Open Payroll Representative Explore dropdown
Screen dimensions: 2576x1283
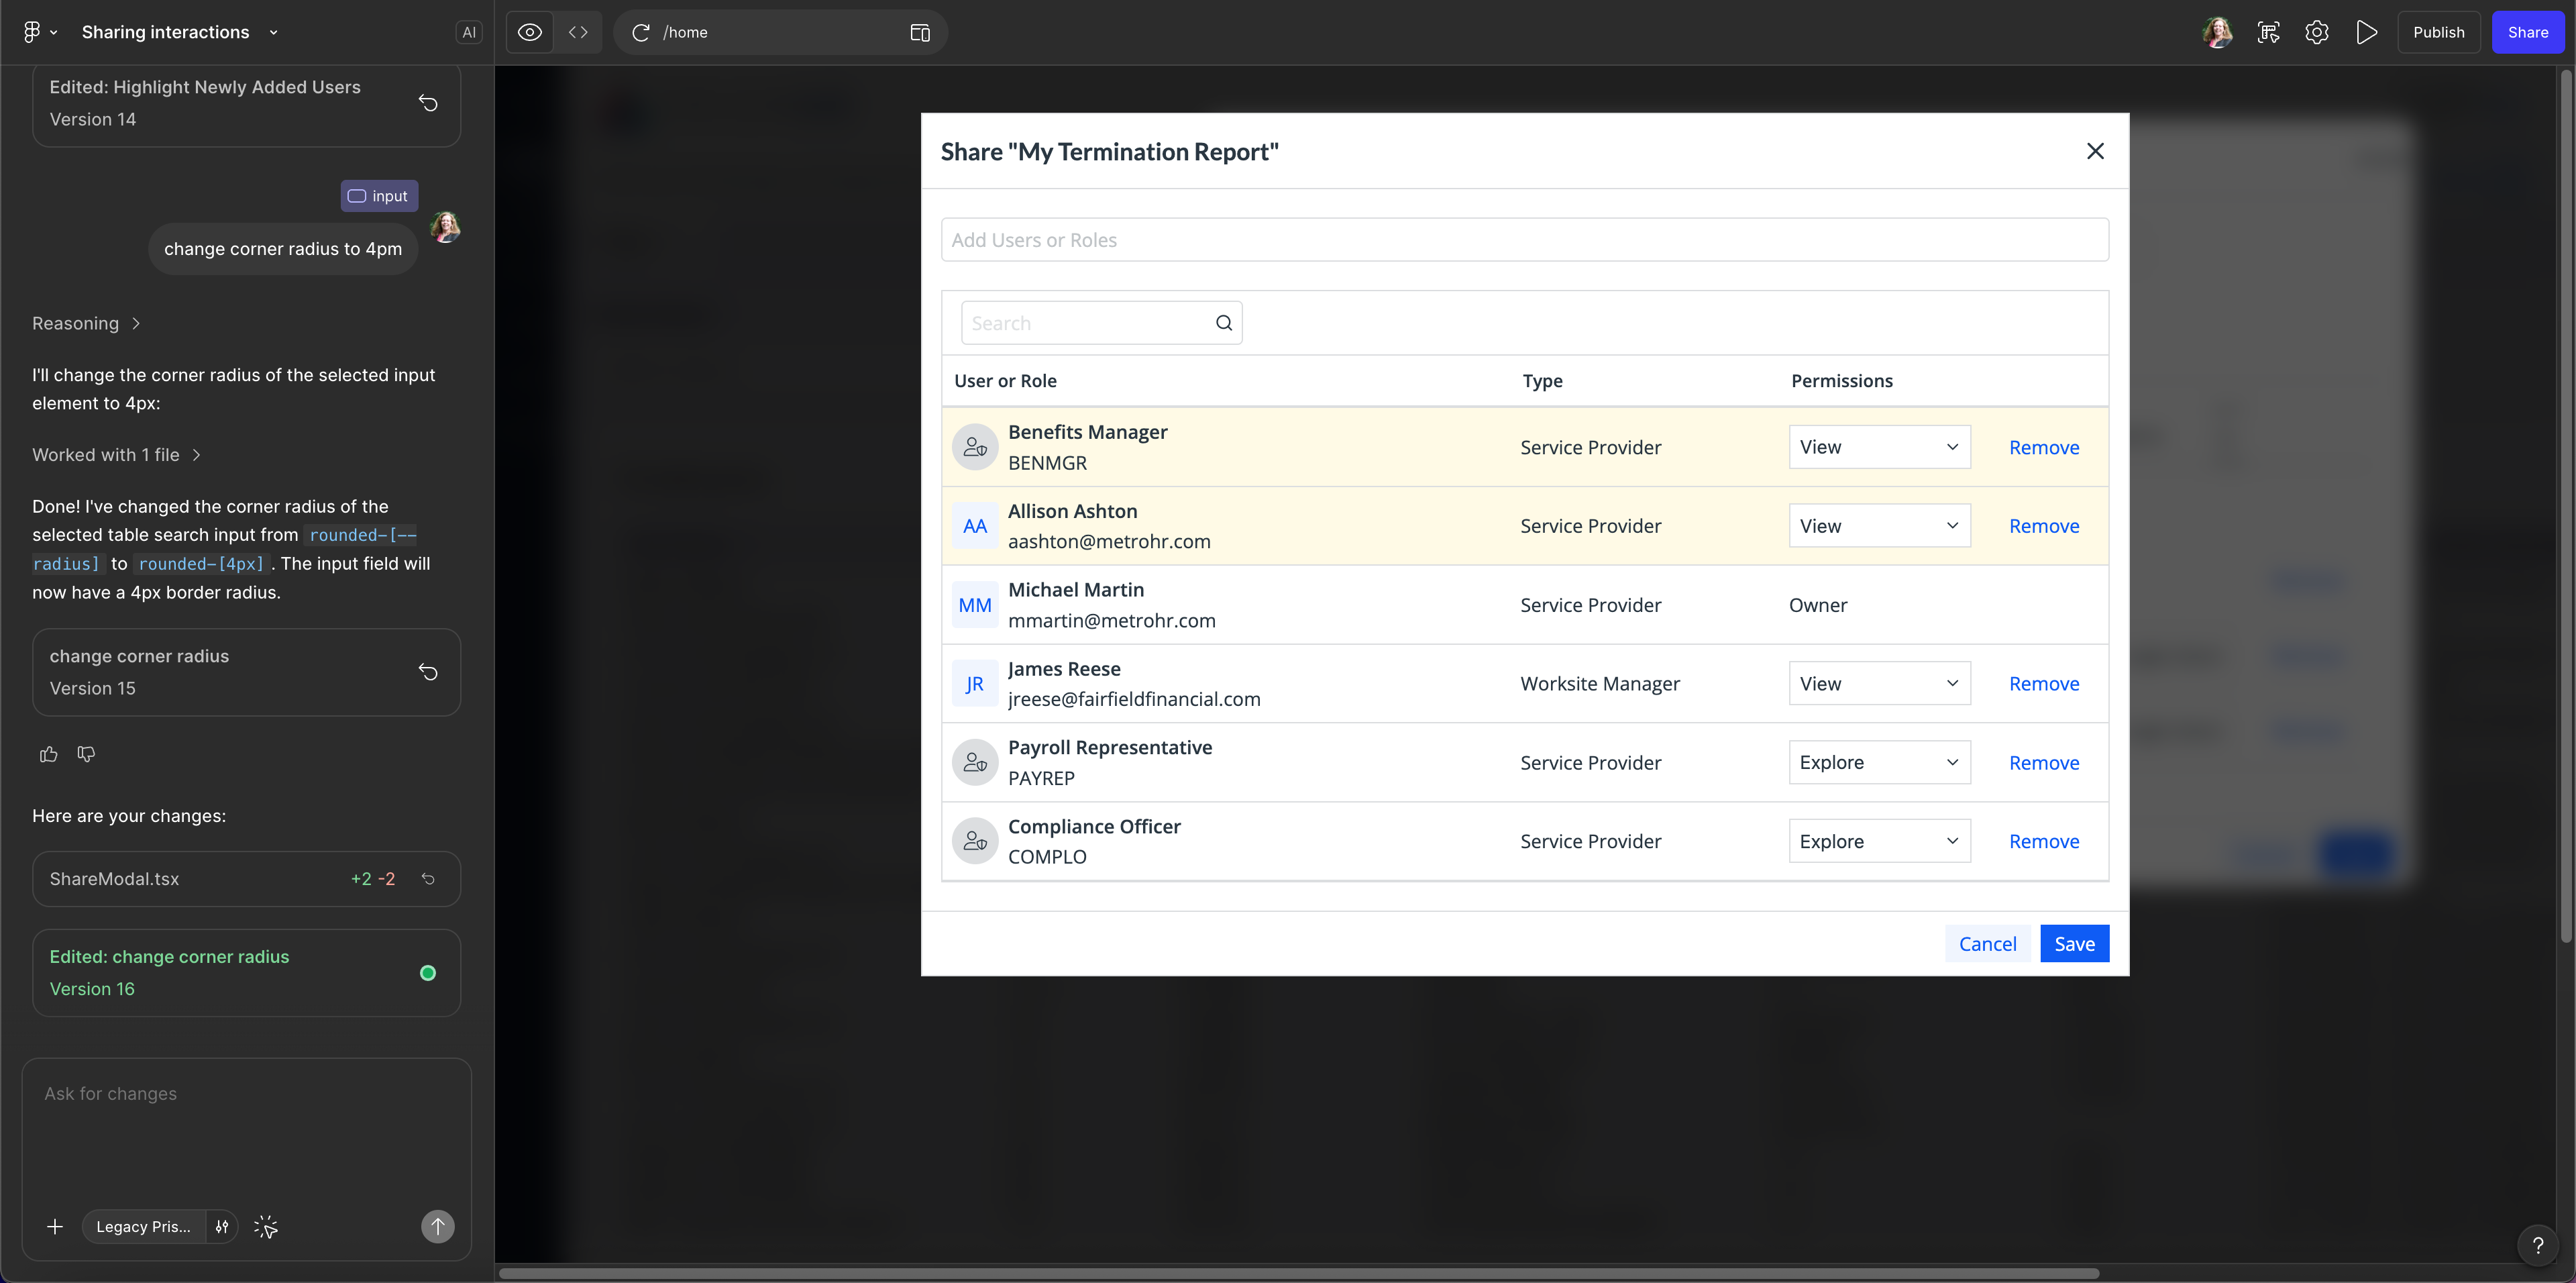click(1878, 763)
